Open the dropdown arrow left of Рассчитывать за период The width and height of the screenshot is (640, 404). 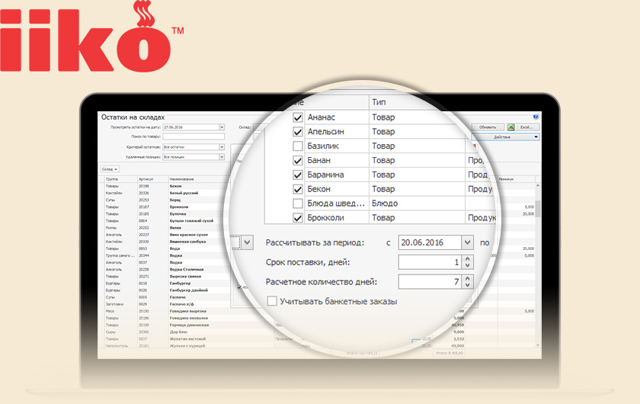click(x=247, y=242)
